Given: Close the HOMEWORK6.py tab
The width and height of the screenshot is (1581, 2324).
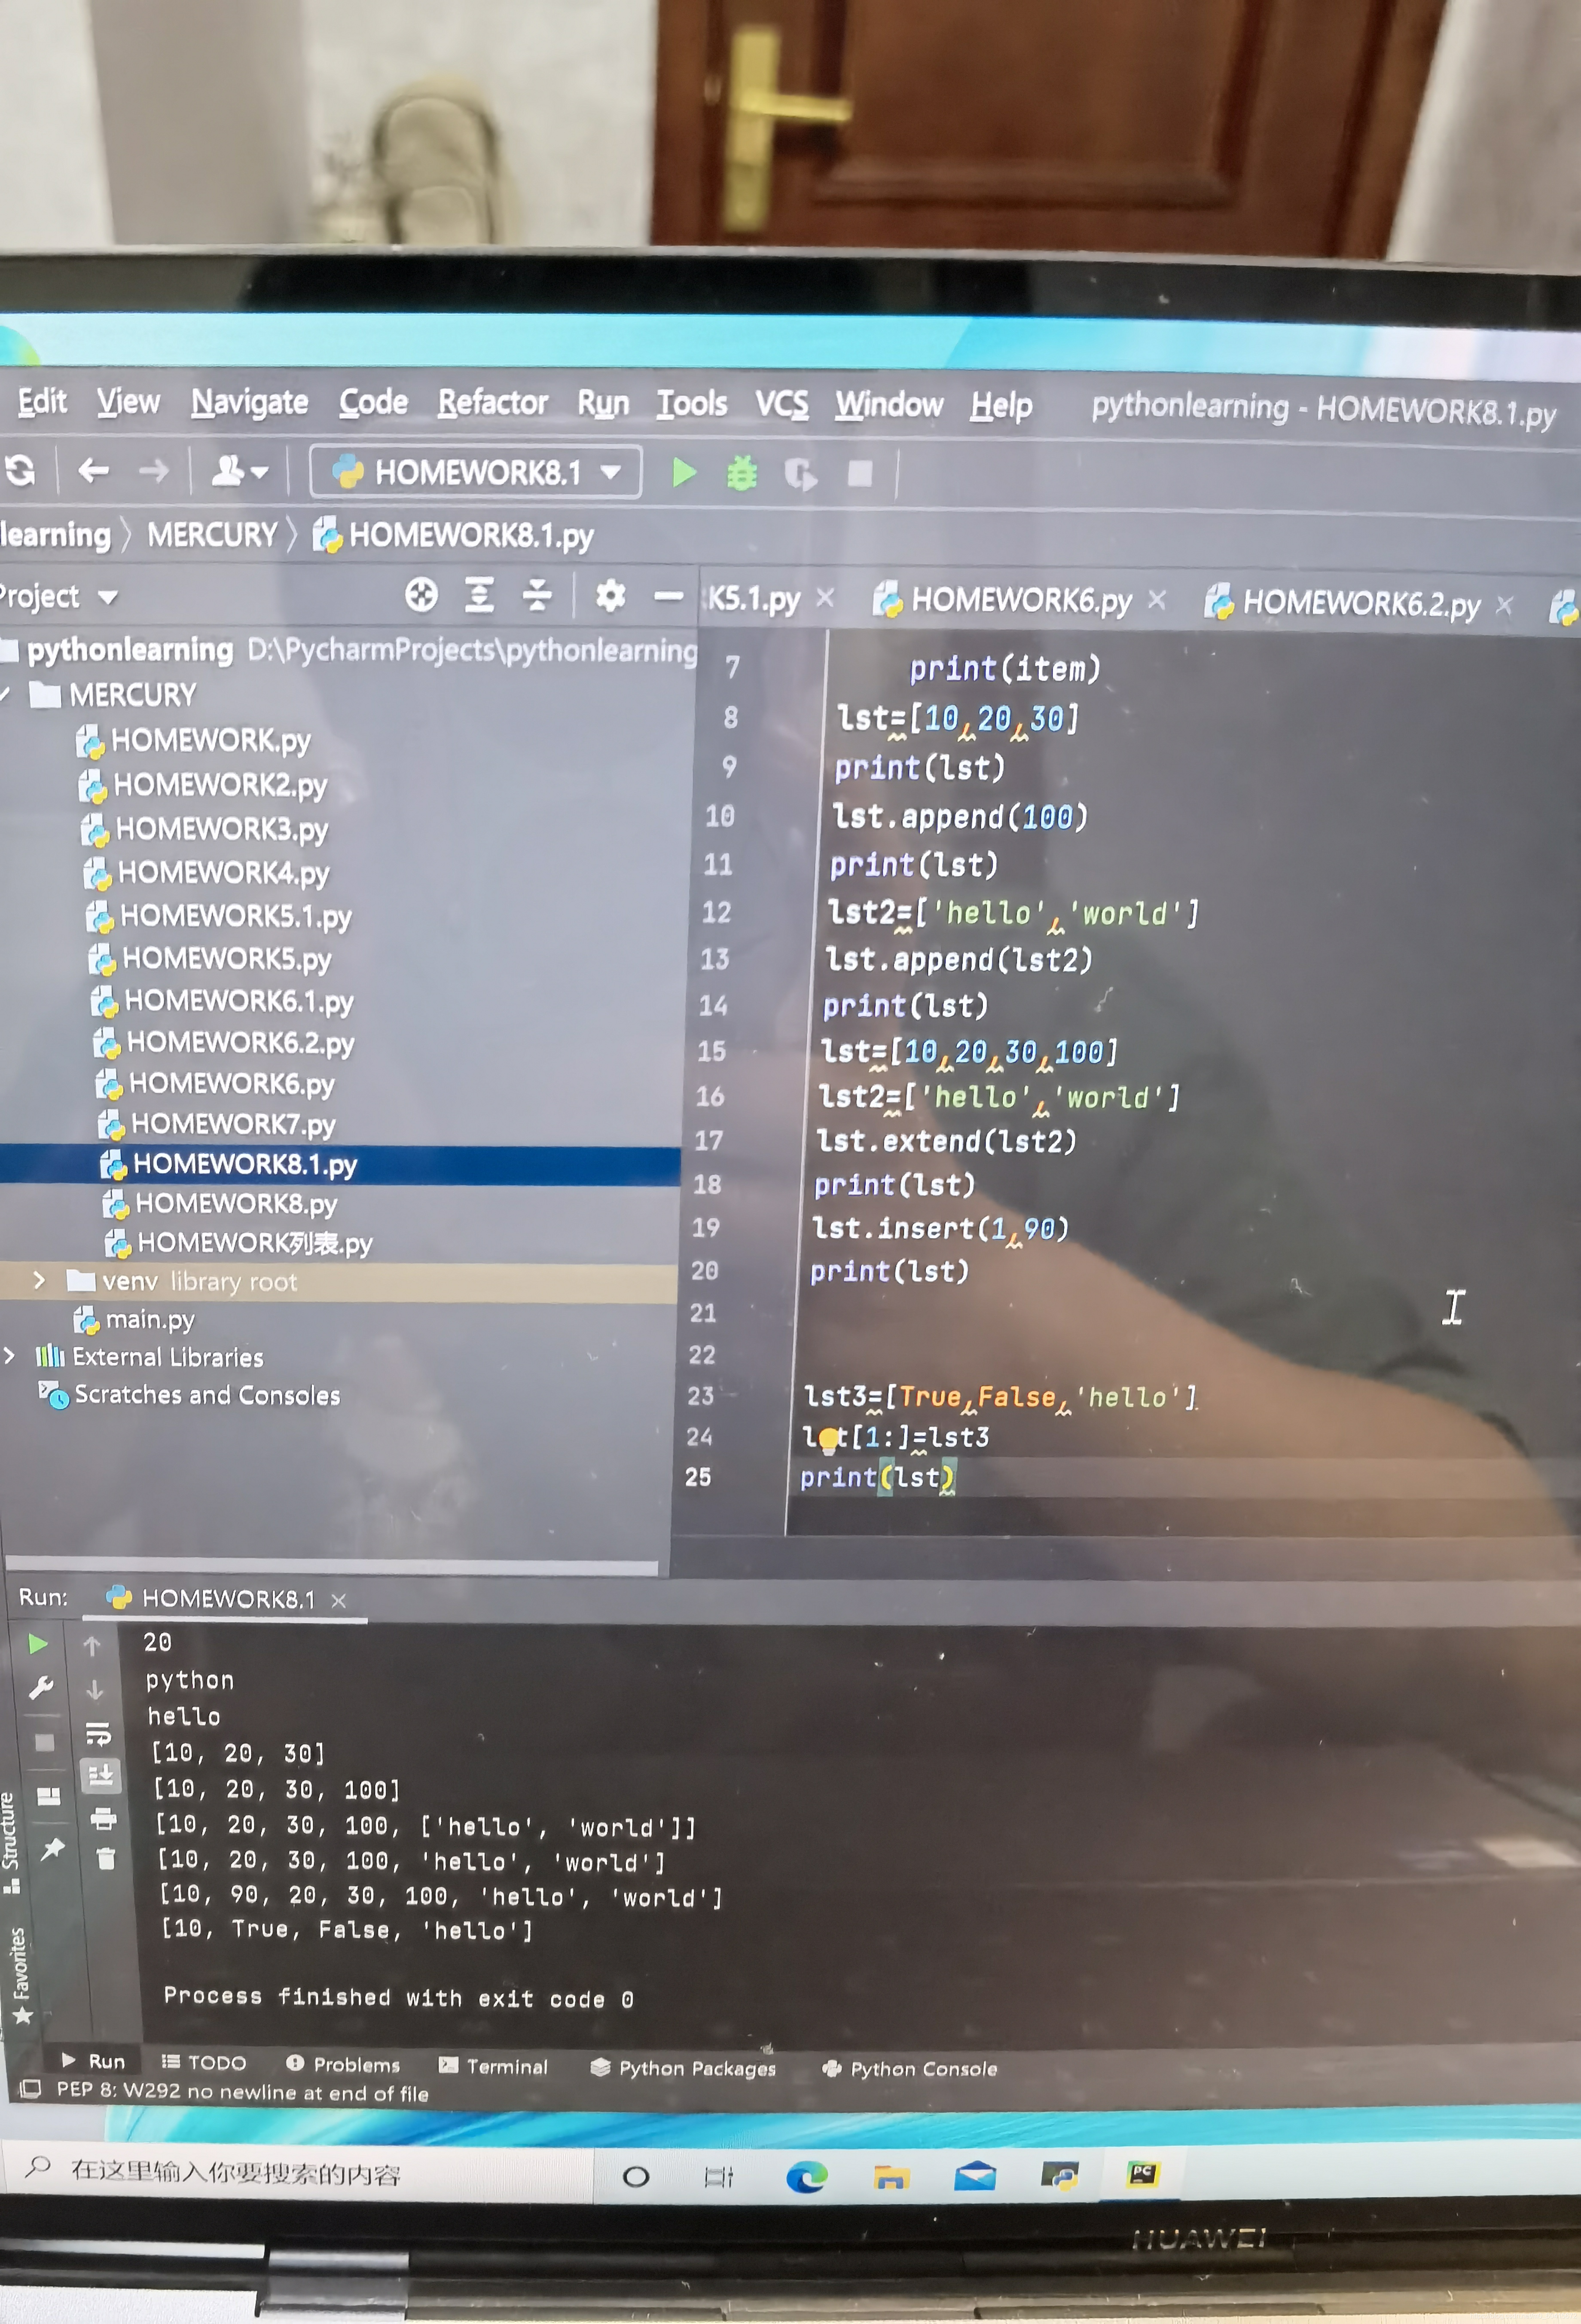Looking at the screenshot, I should click(x=1157, y=600).
